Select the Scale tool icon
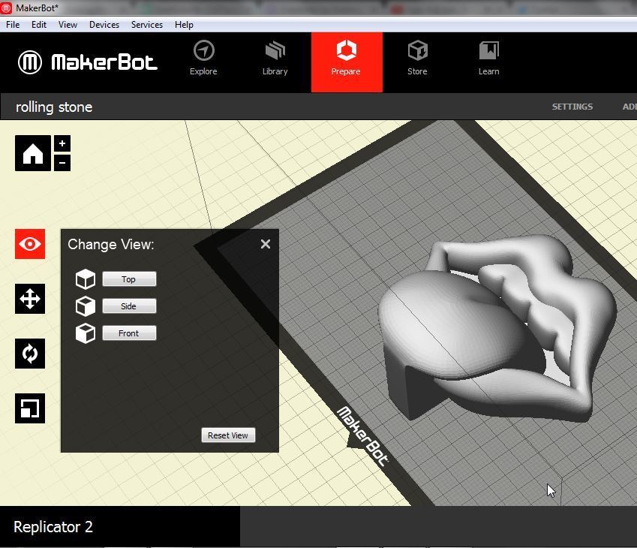This screenshot has width=637, height=548. point(30,408)
